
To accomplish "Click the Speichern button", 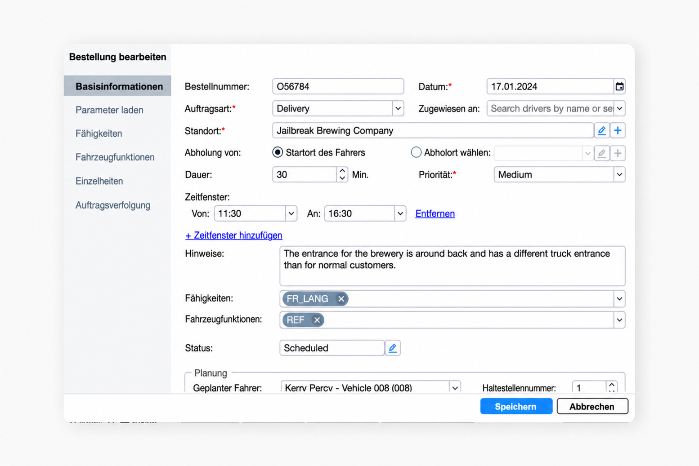I will [516, 406].
